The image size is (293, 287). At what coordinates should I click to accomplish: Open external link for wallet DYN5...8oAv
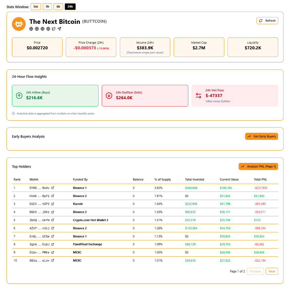point(53,188)
